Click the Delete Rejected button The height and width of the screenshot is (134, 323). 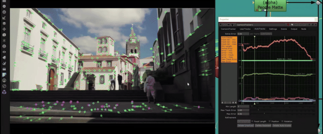click(263, 125)
